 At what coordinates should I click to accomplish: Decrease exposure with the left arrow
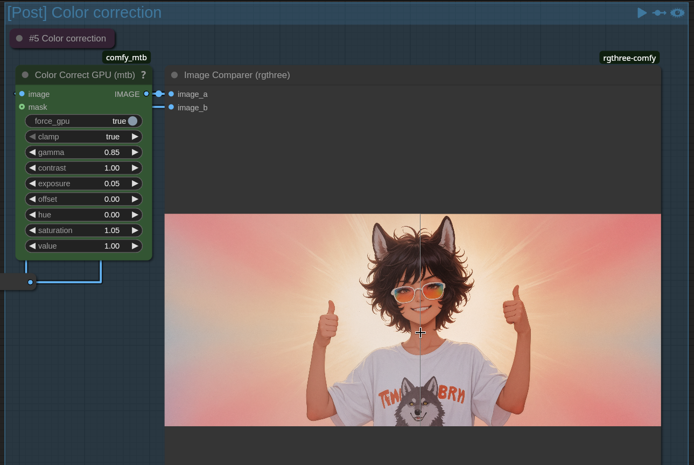pos(32,184)
